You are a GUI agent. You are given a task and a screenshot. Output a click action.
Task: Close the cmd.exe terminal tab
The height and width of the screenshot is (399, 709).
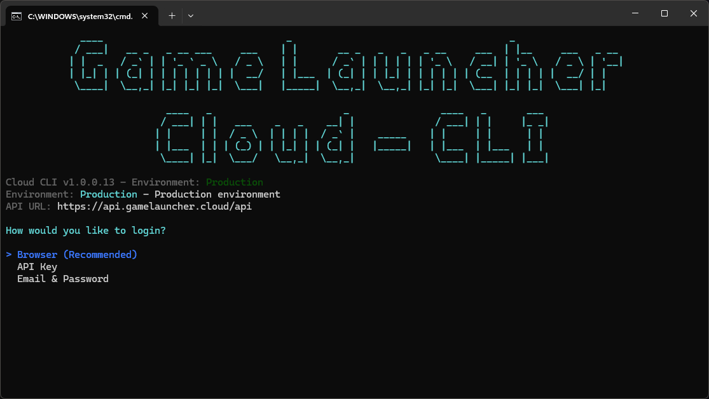146,16
